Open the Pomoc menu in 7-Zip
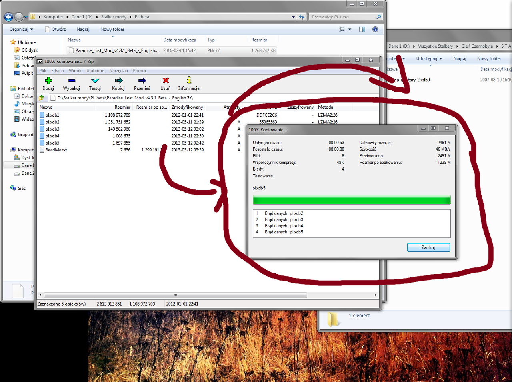The width and height of the screenshot is (512, 382). click(x=140, y=71)
